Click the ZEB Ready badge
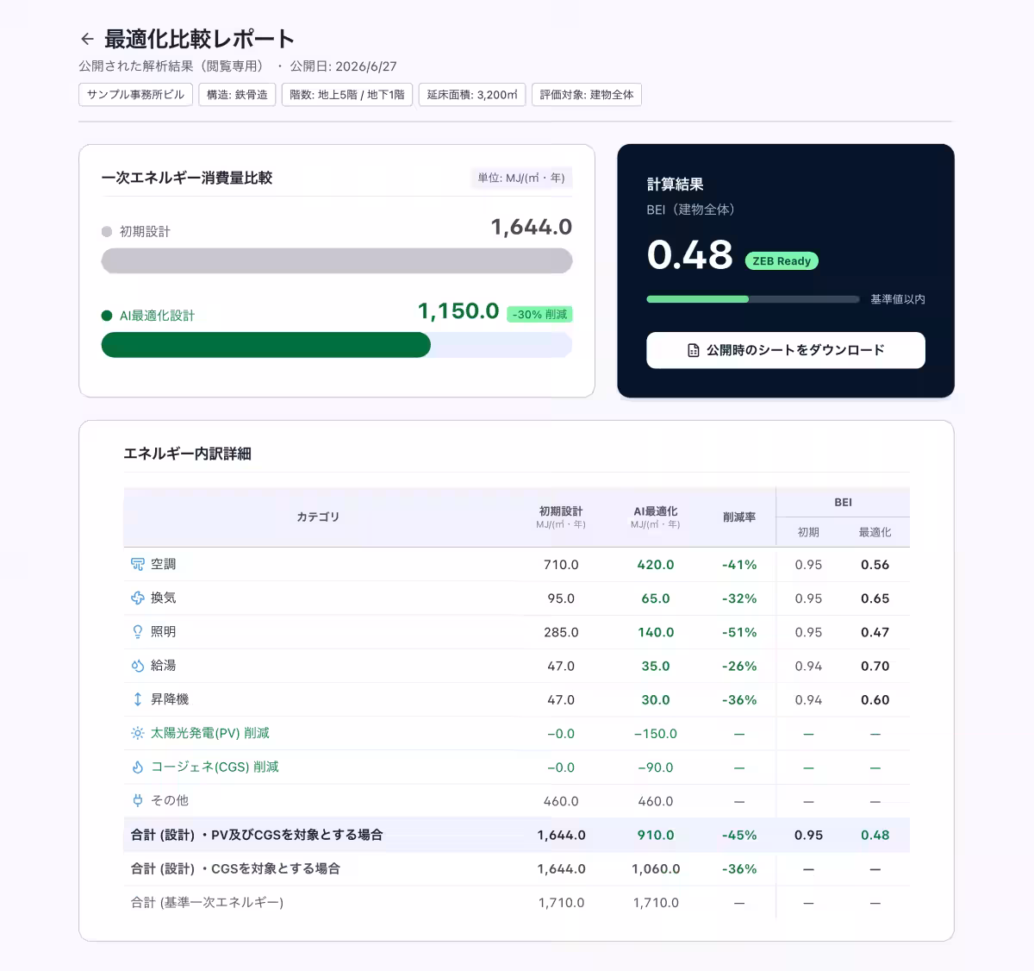 [x=782, y=260]
